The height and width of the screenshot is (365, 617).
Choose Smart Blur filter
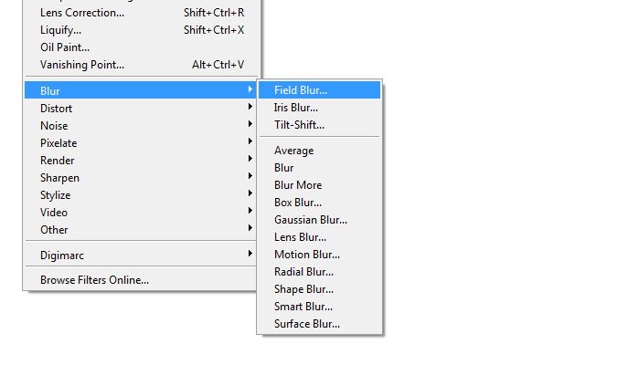pos(303,307)
